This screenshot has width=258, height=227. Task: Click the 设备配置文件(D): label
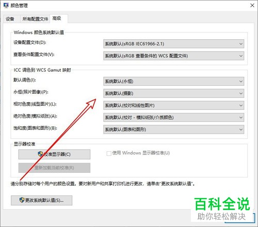(x=30, y=42)
